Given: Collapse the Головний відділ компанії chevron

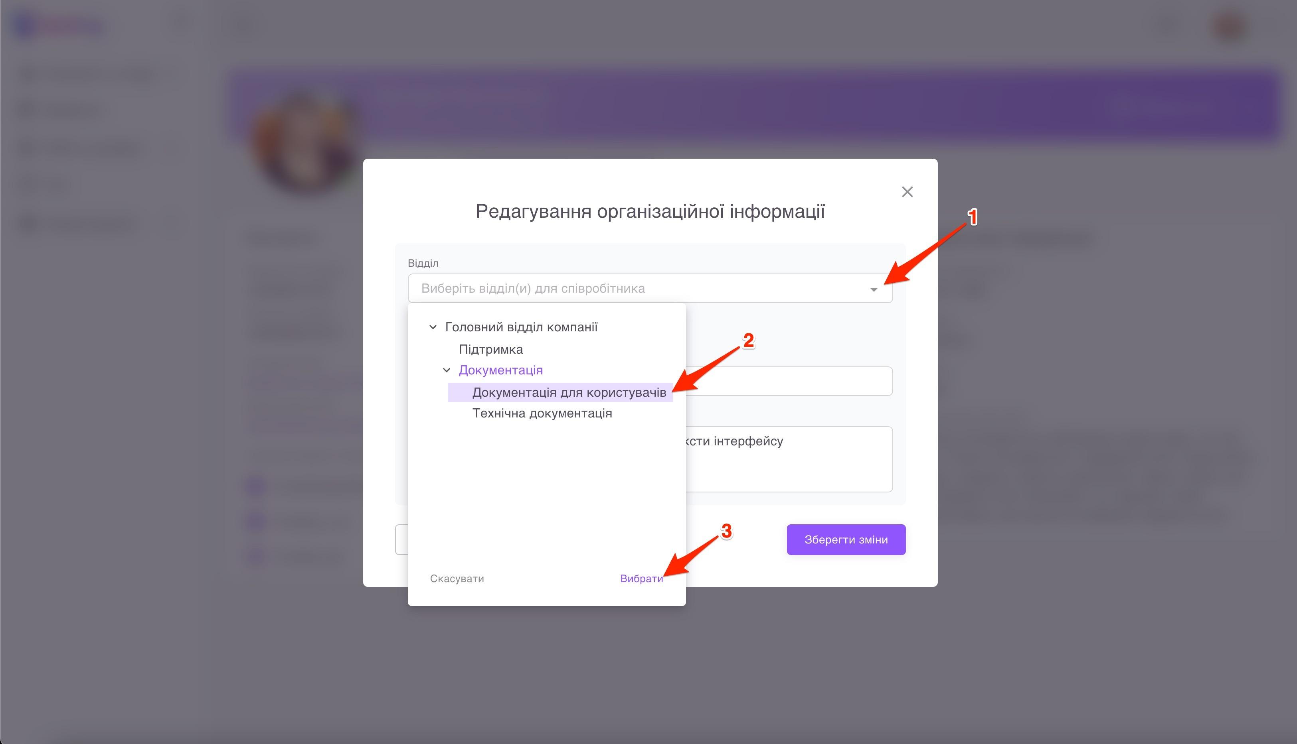Looking at the screenshot, I should tap(433, 327).
